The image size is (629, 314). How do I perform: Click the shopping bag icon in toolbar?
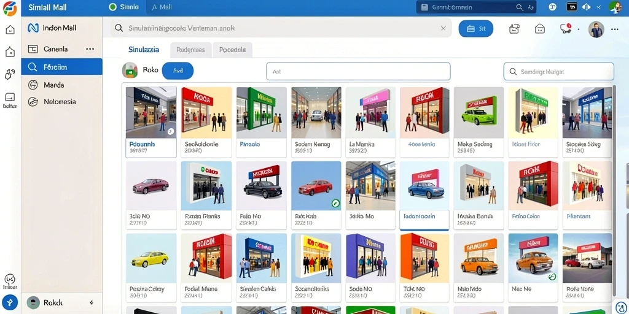pyautogui.click(x=514, y=28)
